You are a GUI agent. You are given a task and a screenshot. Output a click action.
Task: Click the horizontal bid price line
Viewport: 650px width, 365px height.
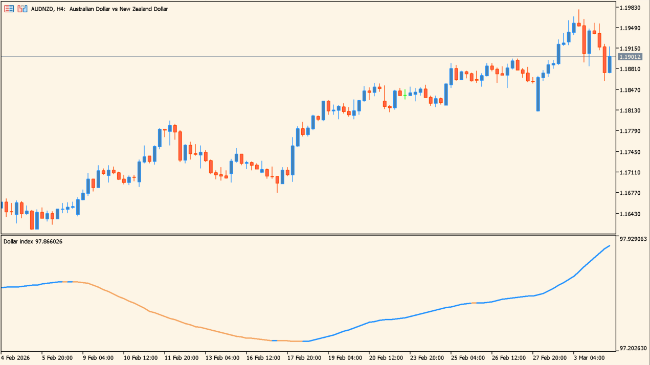(307, 56)
